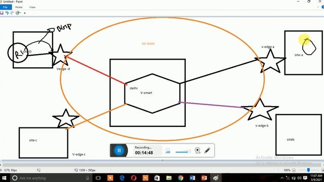Click the Paint app icon on taskbar
324x182 pixels.
coord(216,178)
